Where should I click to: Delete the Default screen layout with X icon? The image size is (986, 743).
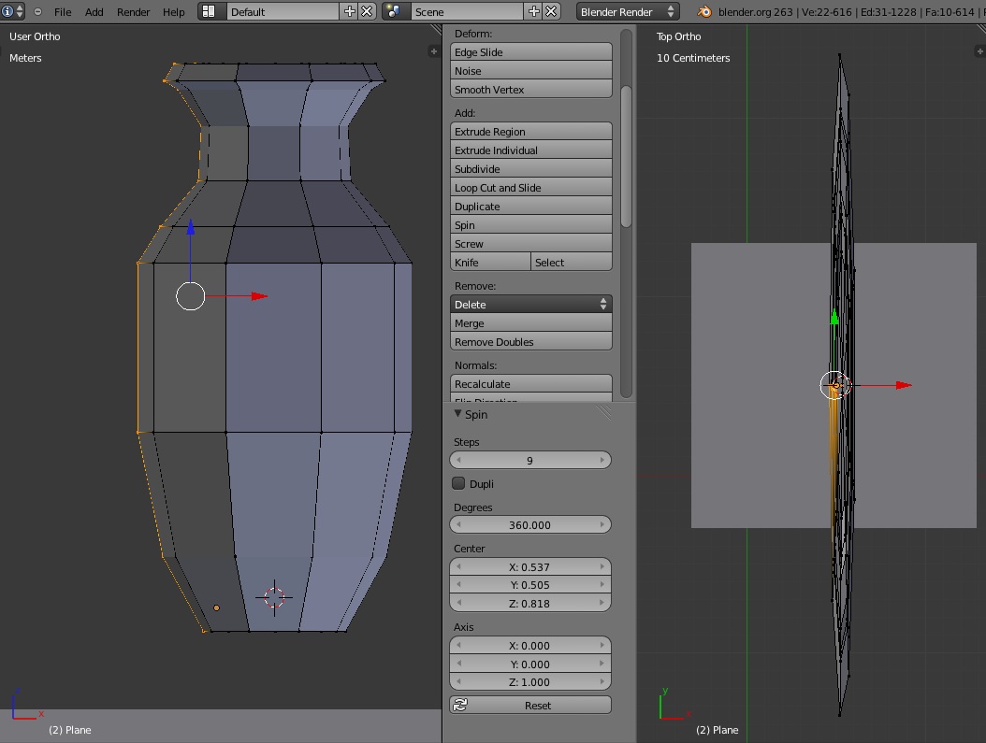pos(367,12)
